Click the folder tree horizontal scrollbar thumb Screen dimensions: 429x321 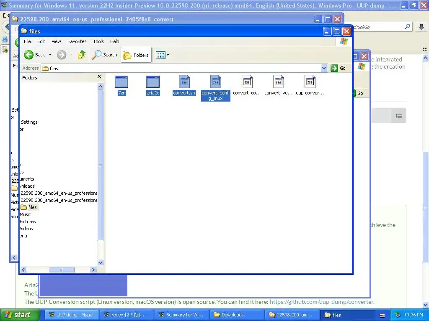(x=62, y=270)
